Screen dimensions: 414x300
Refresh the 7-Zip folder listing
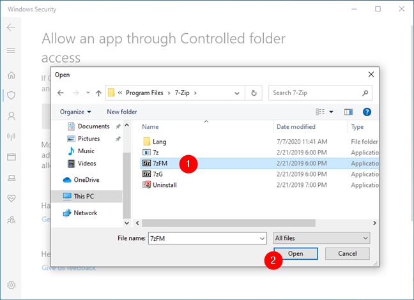(x=254, y=93)
